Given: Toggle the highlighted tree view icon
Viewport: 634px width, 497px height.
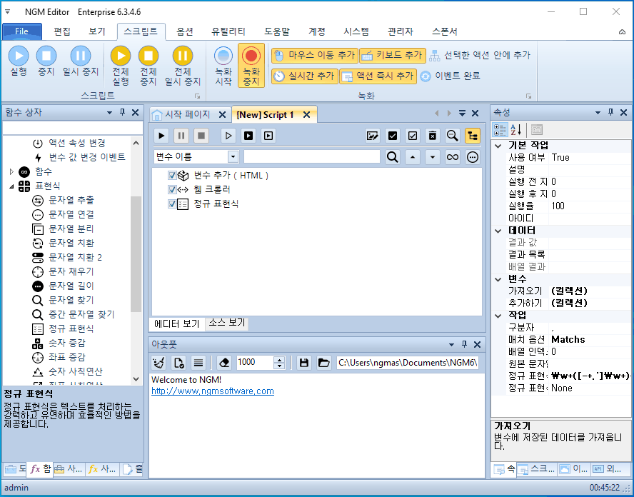Looking at the screenshot, I should pyautogui.click(x=472, y=136).
